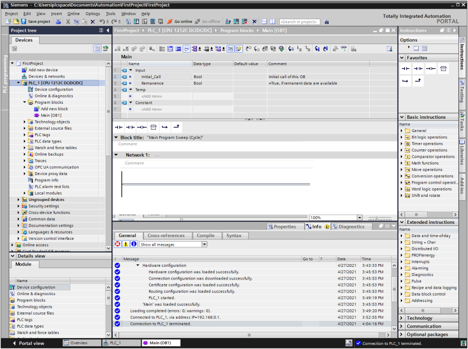Expand the Timer operations folder
The image size is (468, 349).
point(402,144)
